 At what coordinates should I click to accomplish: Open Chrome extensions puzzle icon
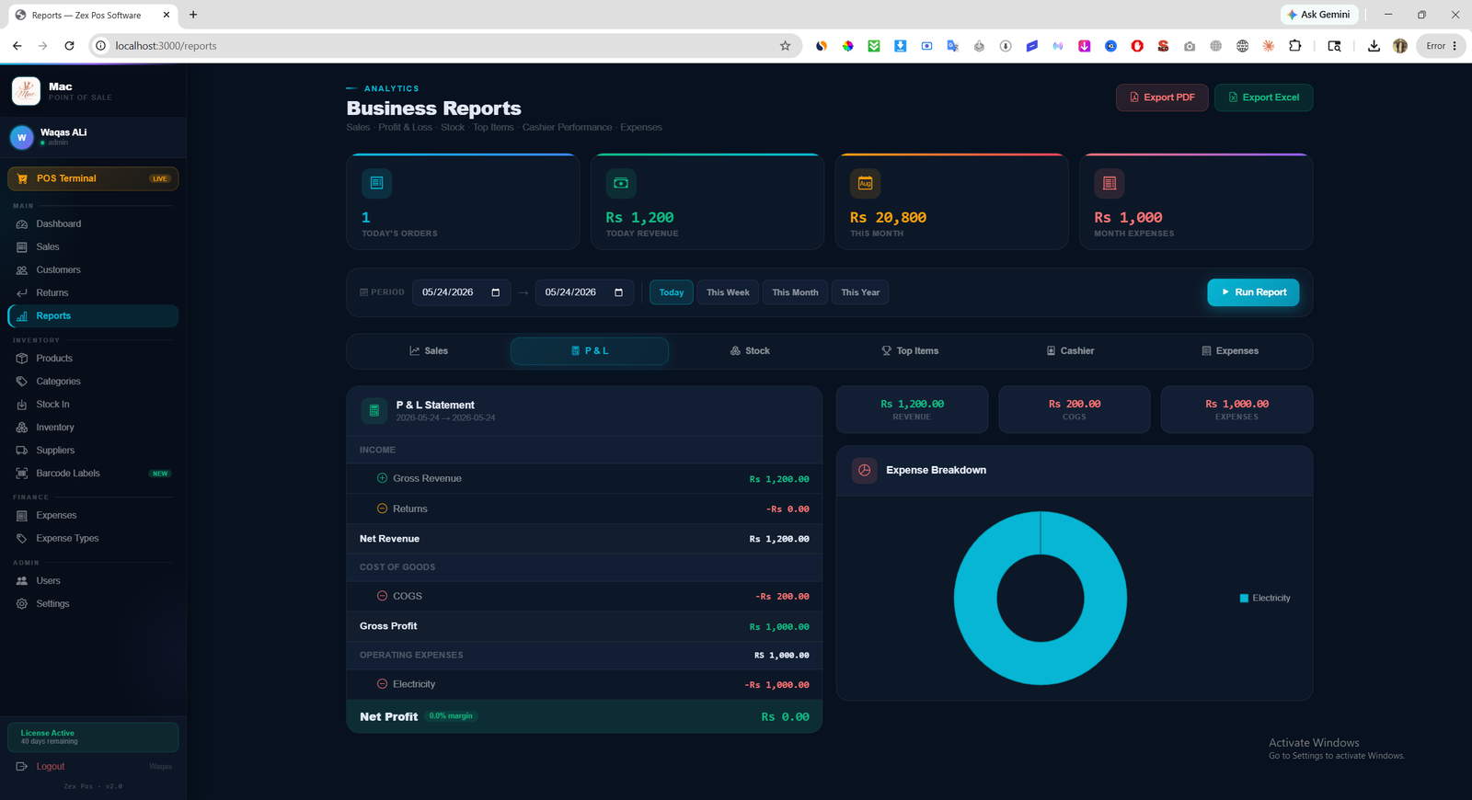click(x=1295, y=46)
